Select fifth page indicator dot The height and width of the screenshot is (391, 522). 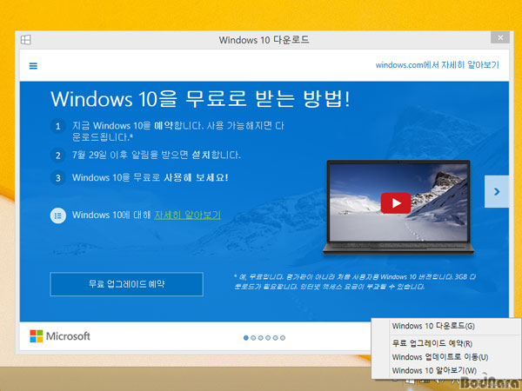275,338
